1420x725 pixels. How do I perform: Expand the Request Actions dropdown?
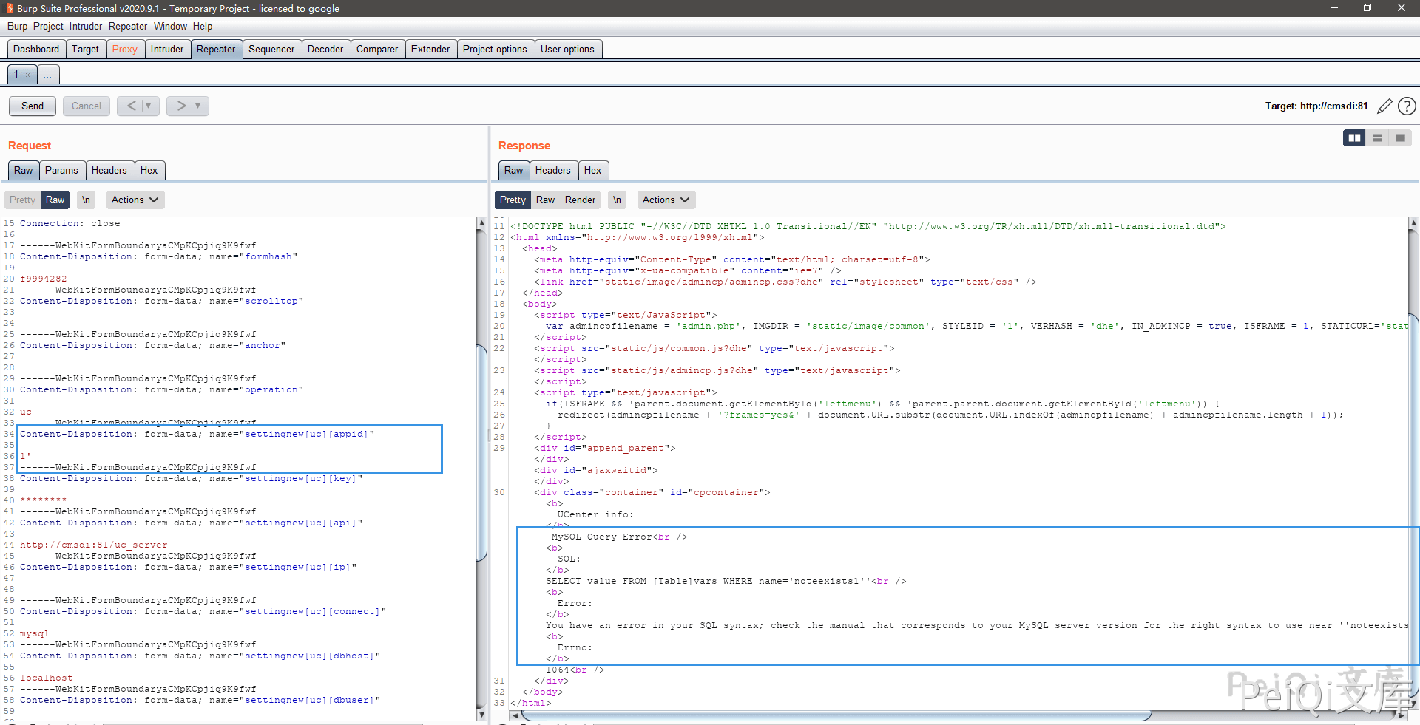(135, 200)
